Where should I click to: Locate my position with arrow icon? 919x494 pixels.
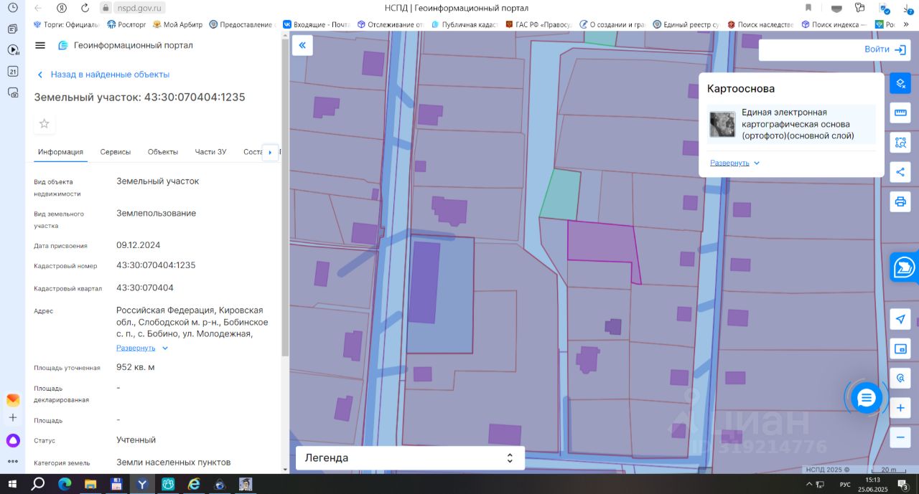(900, 319)
